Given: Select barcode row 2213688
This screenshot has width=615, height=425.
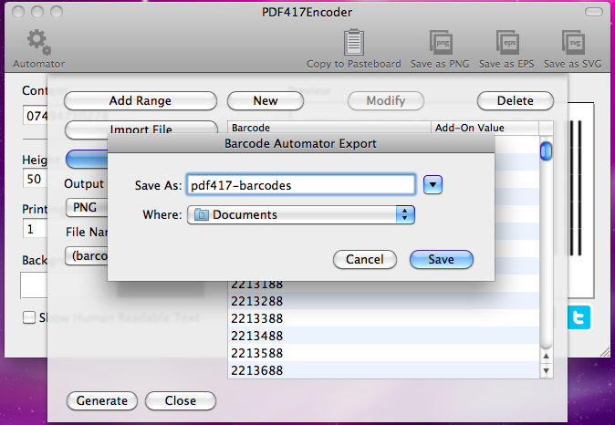Looking at the screenshot, I should (383, 369).
